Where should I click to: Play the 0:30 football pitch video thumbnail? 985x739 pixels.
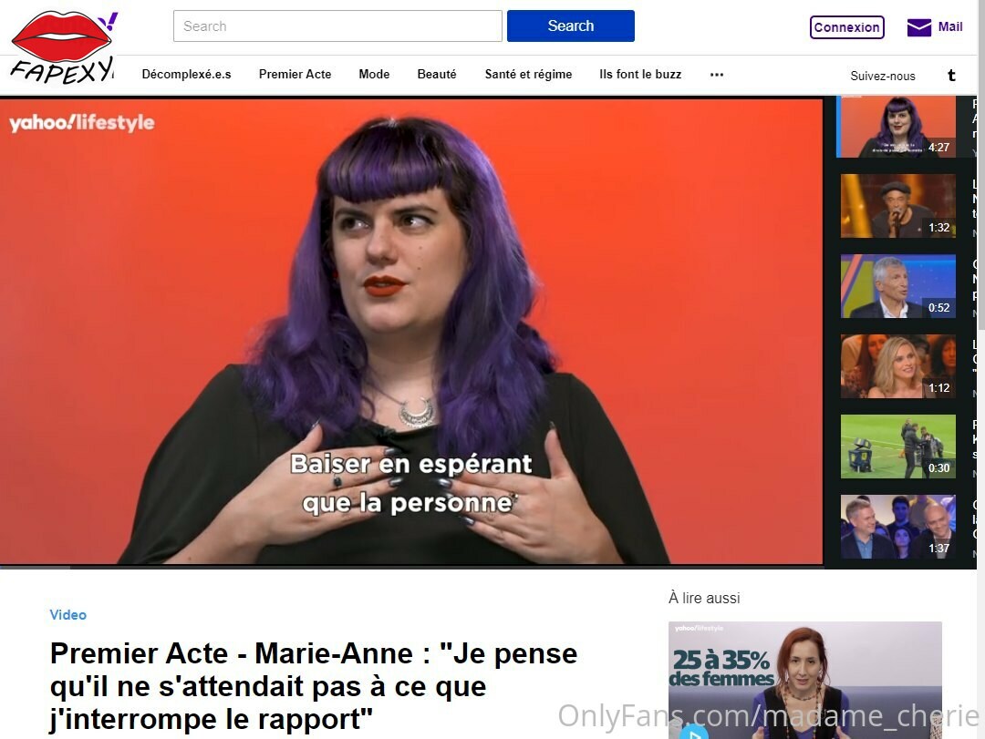pyautogui.click(x=897, y=446)
